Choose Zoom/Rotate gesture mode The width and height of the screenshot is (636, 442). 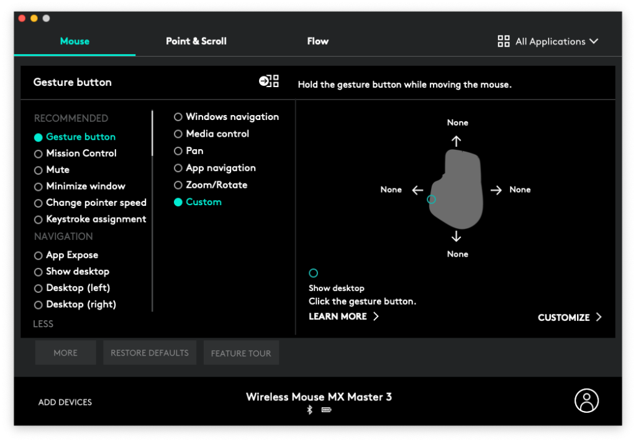[211, 185]
